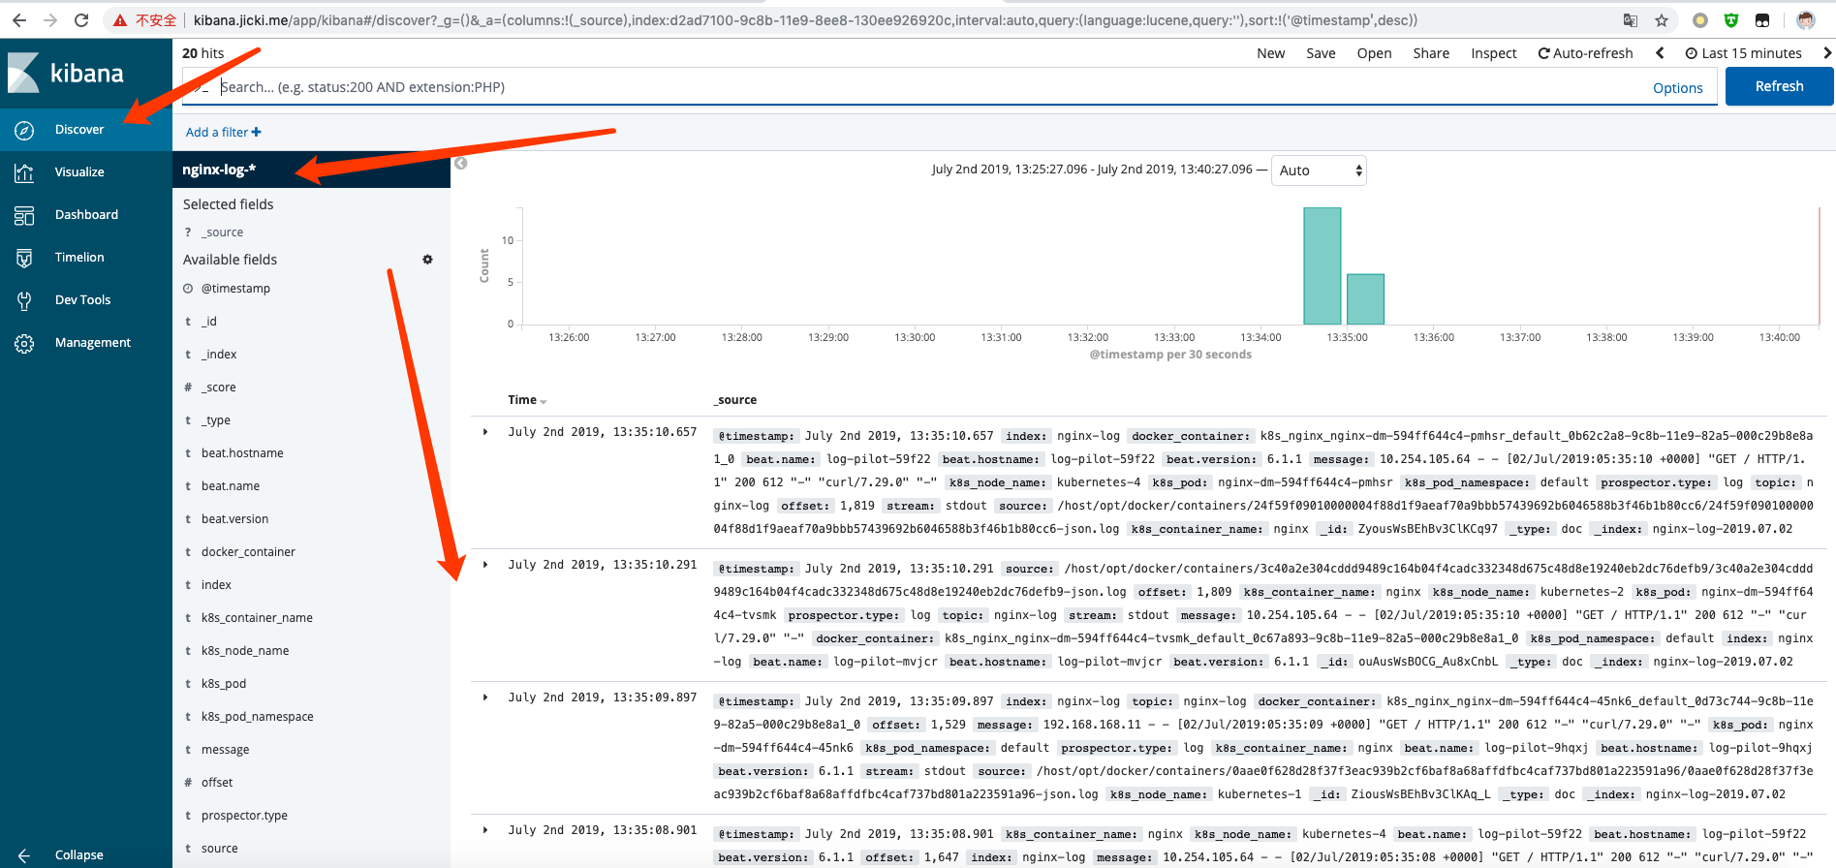This screenshot has height=868, width=1836.
Task: Expand the log row at 13:35:09.897
Action: click(485, 697)
